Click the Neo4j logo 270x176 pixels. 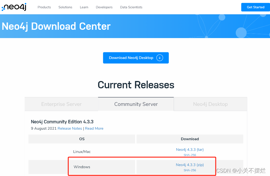[14, 7]
